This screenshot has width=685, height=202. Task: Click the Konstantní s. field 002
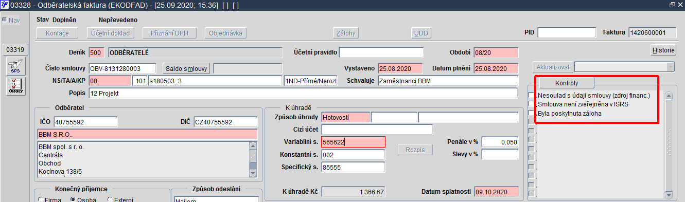(353, 155)
